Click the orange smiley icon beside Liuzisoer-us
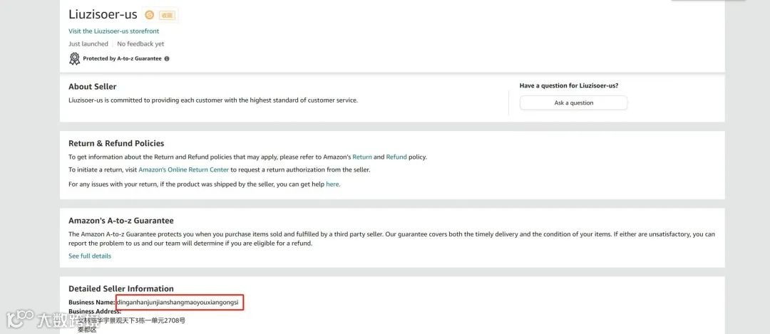The image size is (770, 334). (149, 15)
